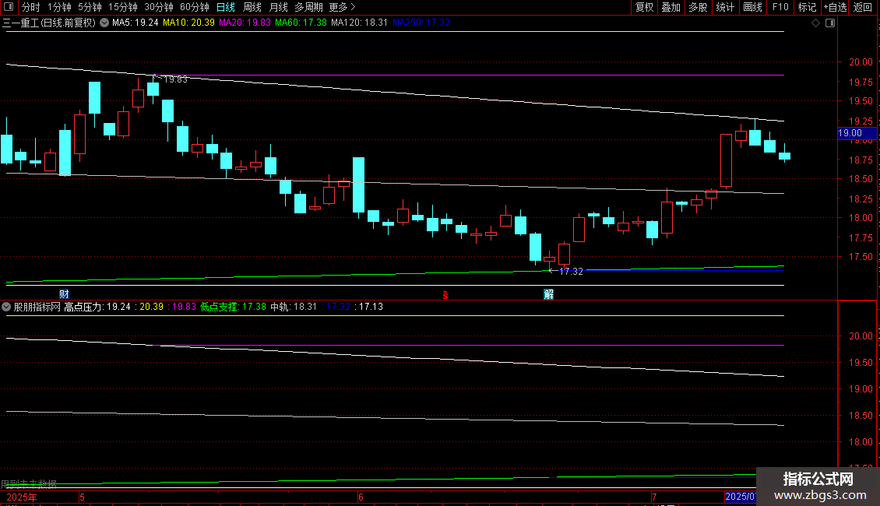Click month 6 on the time axis
880x506 pixels.
(x=361, y=497)
